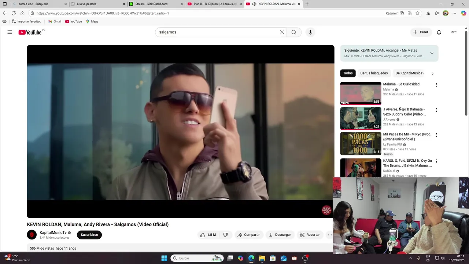Play Maluma - La Curiosidad thumbnail

coord(361,93)
